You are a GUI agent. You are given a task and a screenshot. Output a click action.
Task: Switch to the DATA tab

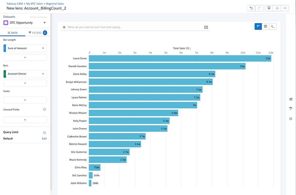pos(12,33)
